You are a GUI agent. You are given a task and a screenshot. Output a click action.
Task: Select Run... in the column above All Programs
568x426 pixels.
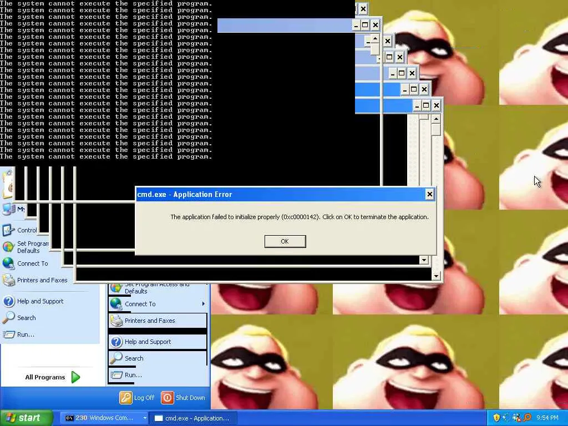click(18, 334)
